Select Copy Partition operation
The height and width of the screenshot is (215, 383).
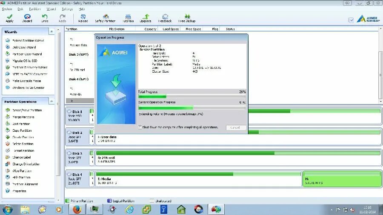click(x=22, y=130)
